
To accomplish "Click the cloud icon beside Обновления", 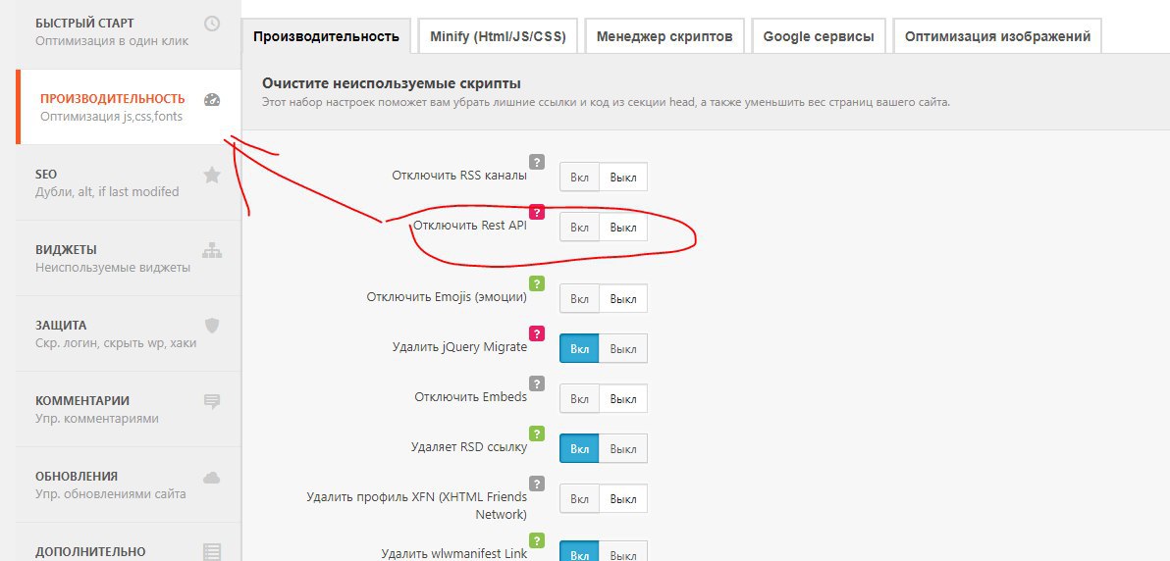I will coord(212,477).
